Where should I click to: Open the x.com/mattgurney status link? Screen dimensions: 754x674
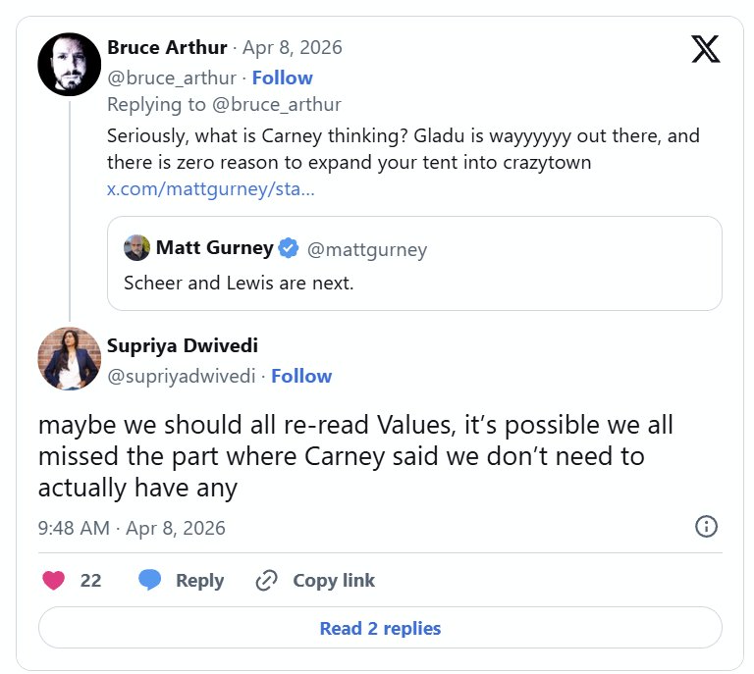[x=210, y=189]
